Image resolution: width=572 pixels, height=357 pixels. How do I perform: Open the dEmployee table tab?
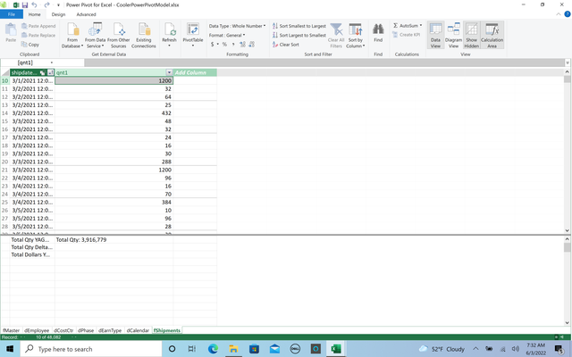(x=37, y=330)
